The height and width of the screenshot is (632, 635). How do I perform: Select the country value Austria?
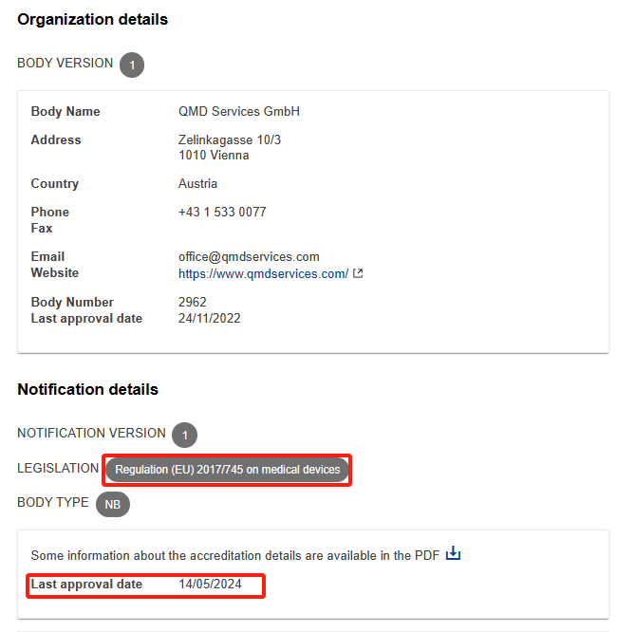click(197, 183)
